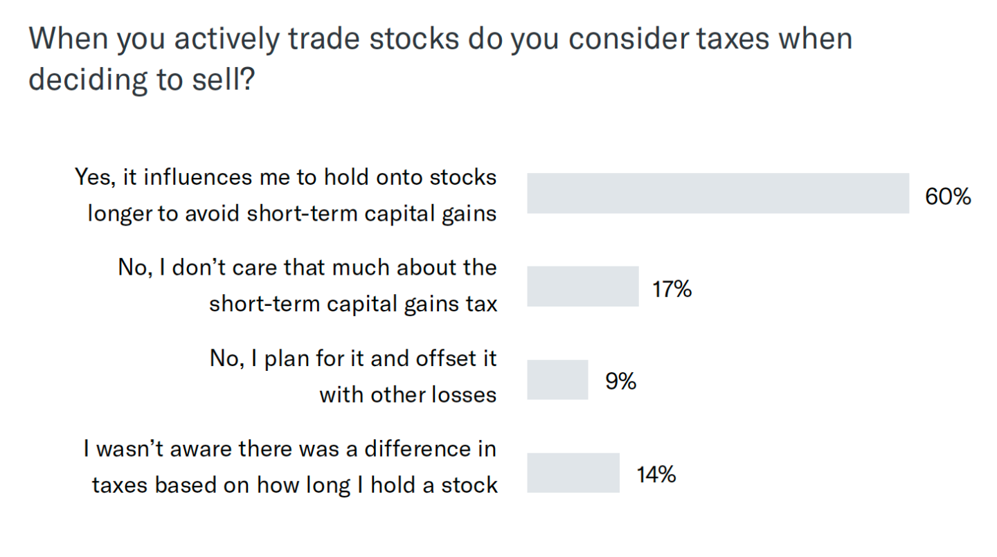
Task: Click the "9%" percentage text
Action: (x=620, y=382)
